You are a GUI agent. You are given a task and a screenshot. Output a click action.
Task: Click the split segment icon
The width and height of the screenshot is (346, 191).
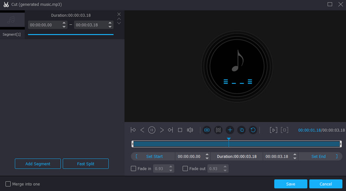[207, 130]
